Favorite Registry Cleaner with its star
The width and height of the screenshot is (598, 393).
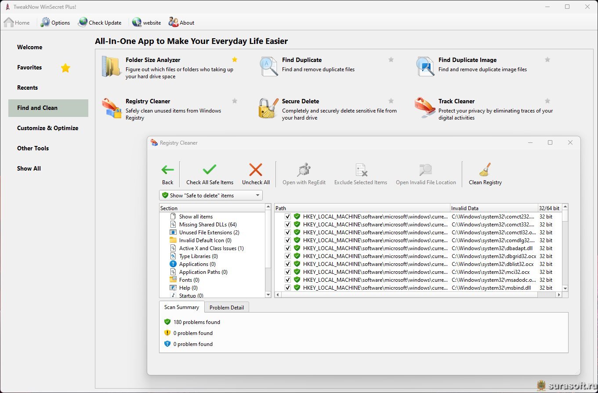(235, 101)
